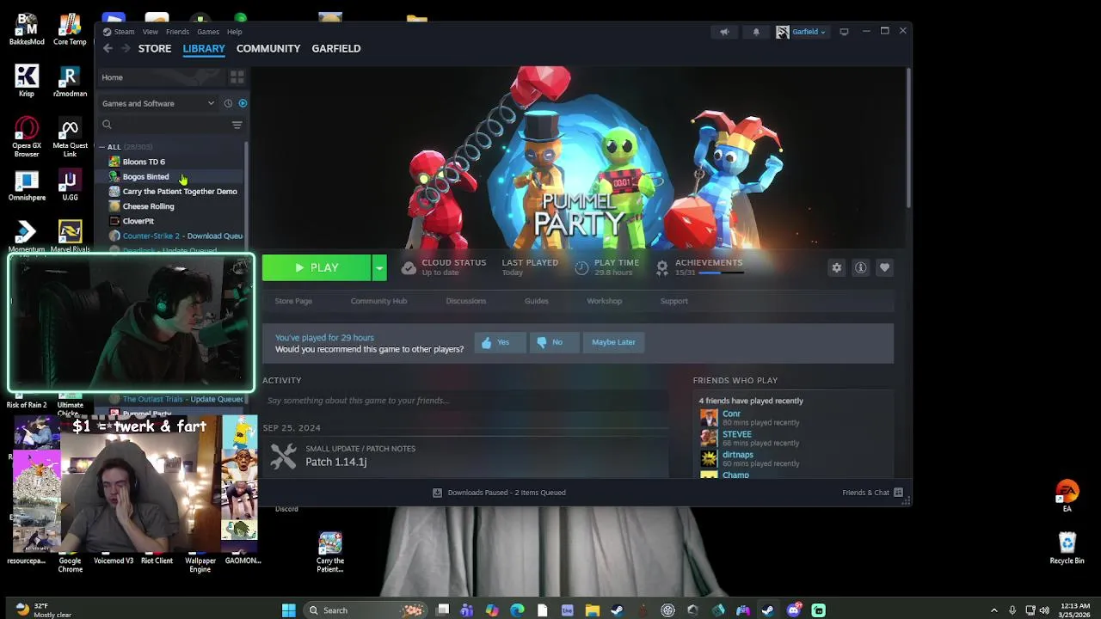
Task: Open the View menu
Action: tap(150, 32)
